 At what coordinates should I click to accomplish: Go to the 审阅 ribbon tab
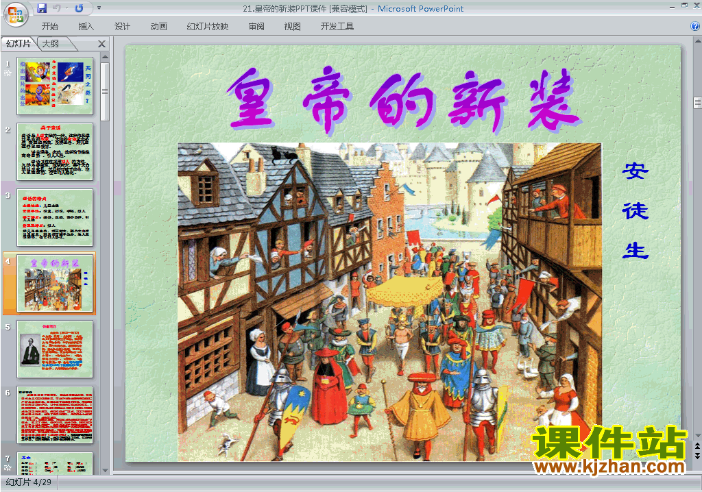256,27
